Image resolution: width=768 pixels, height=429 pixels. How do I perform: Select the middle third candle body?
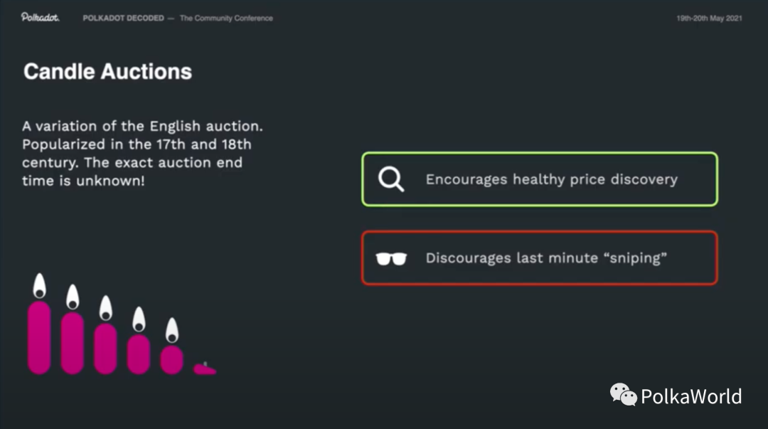pyautogui.click(x=105, y=349)
